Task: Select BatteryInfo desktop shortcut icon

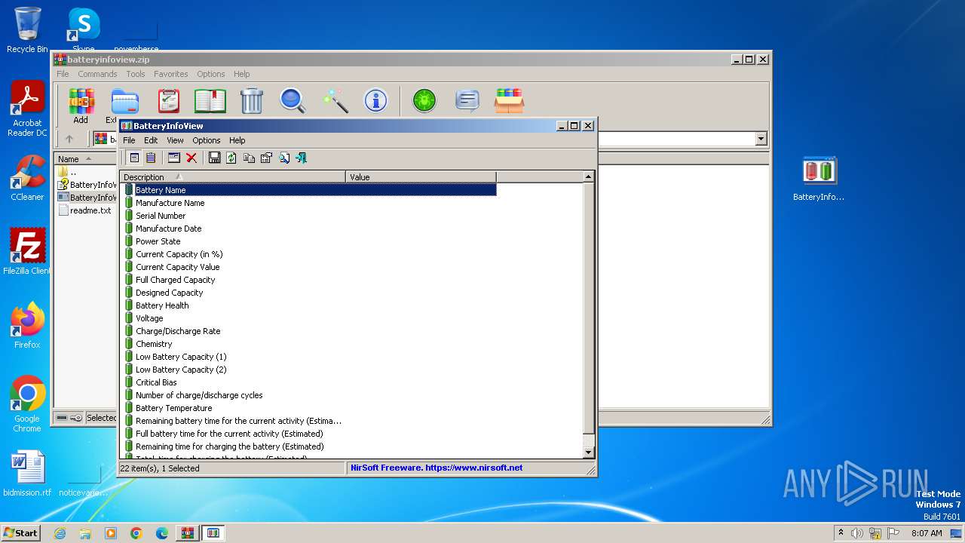Action: 819,179
